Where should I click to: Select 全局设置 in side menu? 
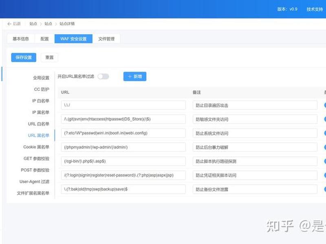point(41,78)
